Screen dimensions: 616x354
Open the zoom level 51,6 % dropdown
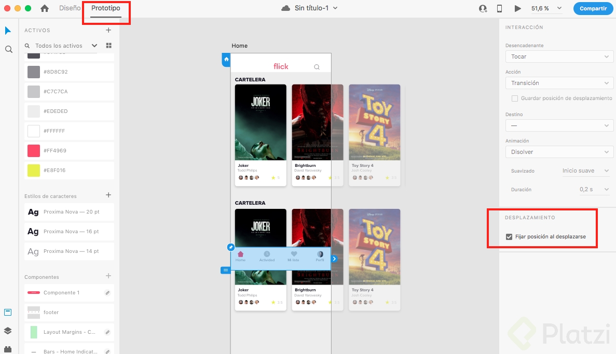pyautogui.click(x=546, y=8)
